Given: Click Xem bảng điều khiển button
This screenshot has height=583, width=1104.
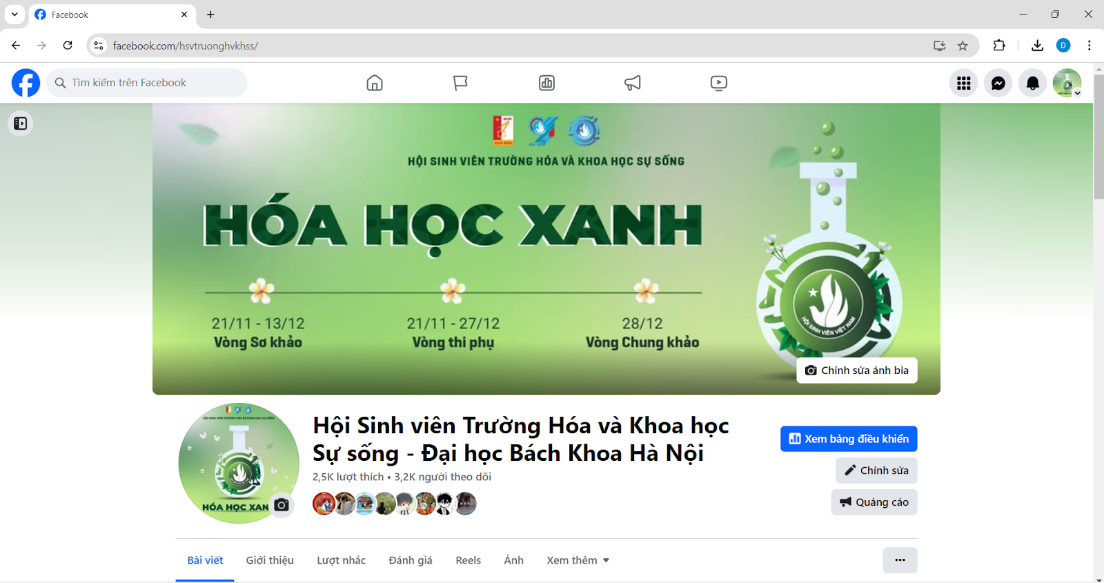Looking at the screenshot, I should [x=849, y=439].
